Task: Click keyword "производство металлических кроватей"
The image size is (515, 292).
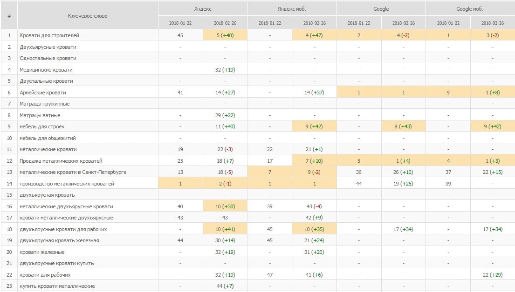Action: (x=67, y=184)
